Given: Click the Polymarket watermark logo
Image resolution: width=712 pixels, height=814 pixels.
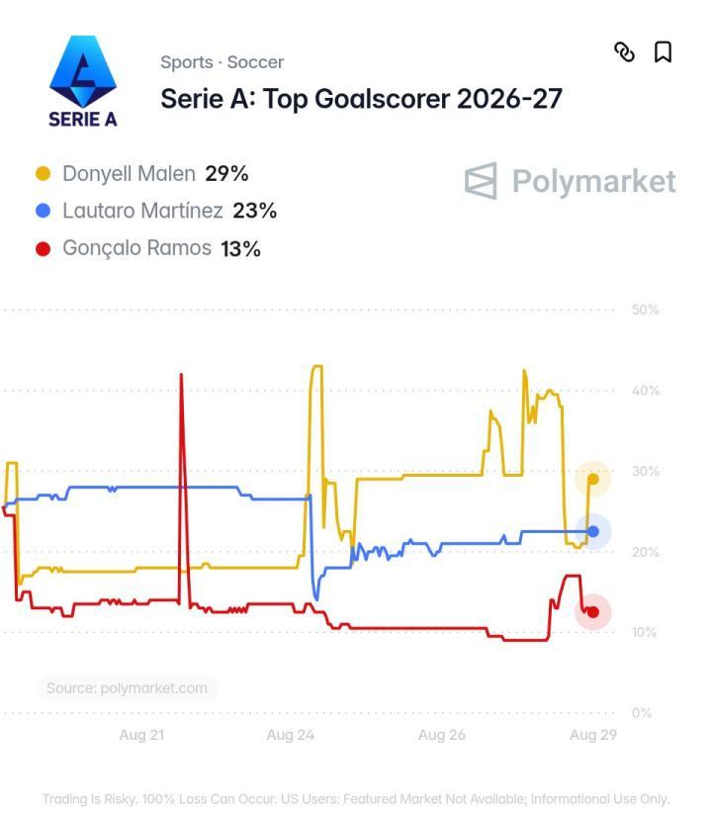Looking at the screenshot, I should pos(570,181).
